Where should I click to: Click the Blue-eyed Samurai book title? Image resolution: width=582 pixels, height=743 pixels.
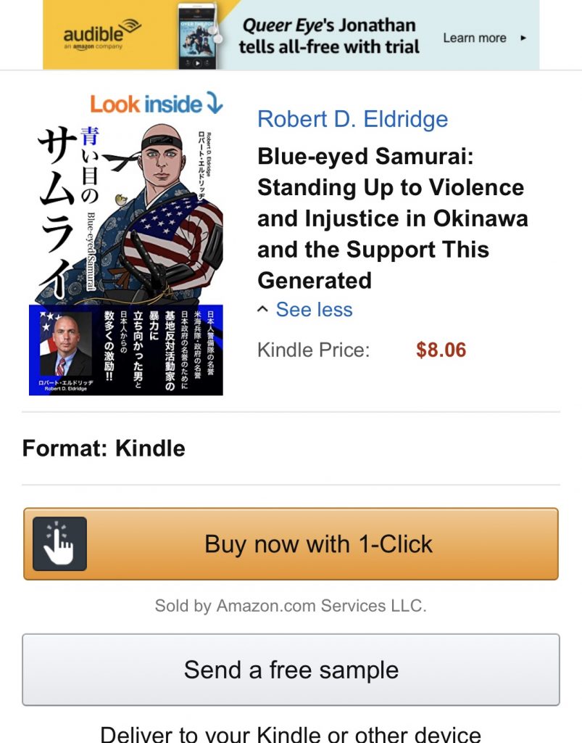tap(393, 218)
